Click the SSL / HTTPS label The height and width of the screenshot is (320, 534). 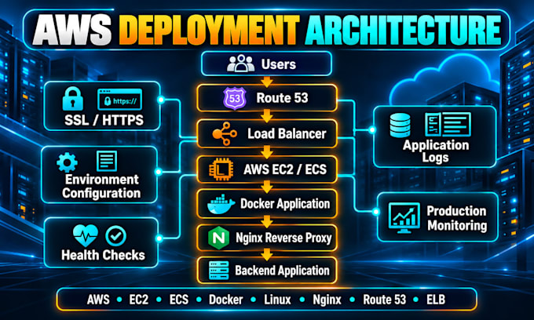[x=104, y=120]
